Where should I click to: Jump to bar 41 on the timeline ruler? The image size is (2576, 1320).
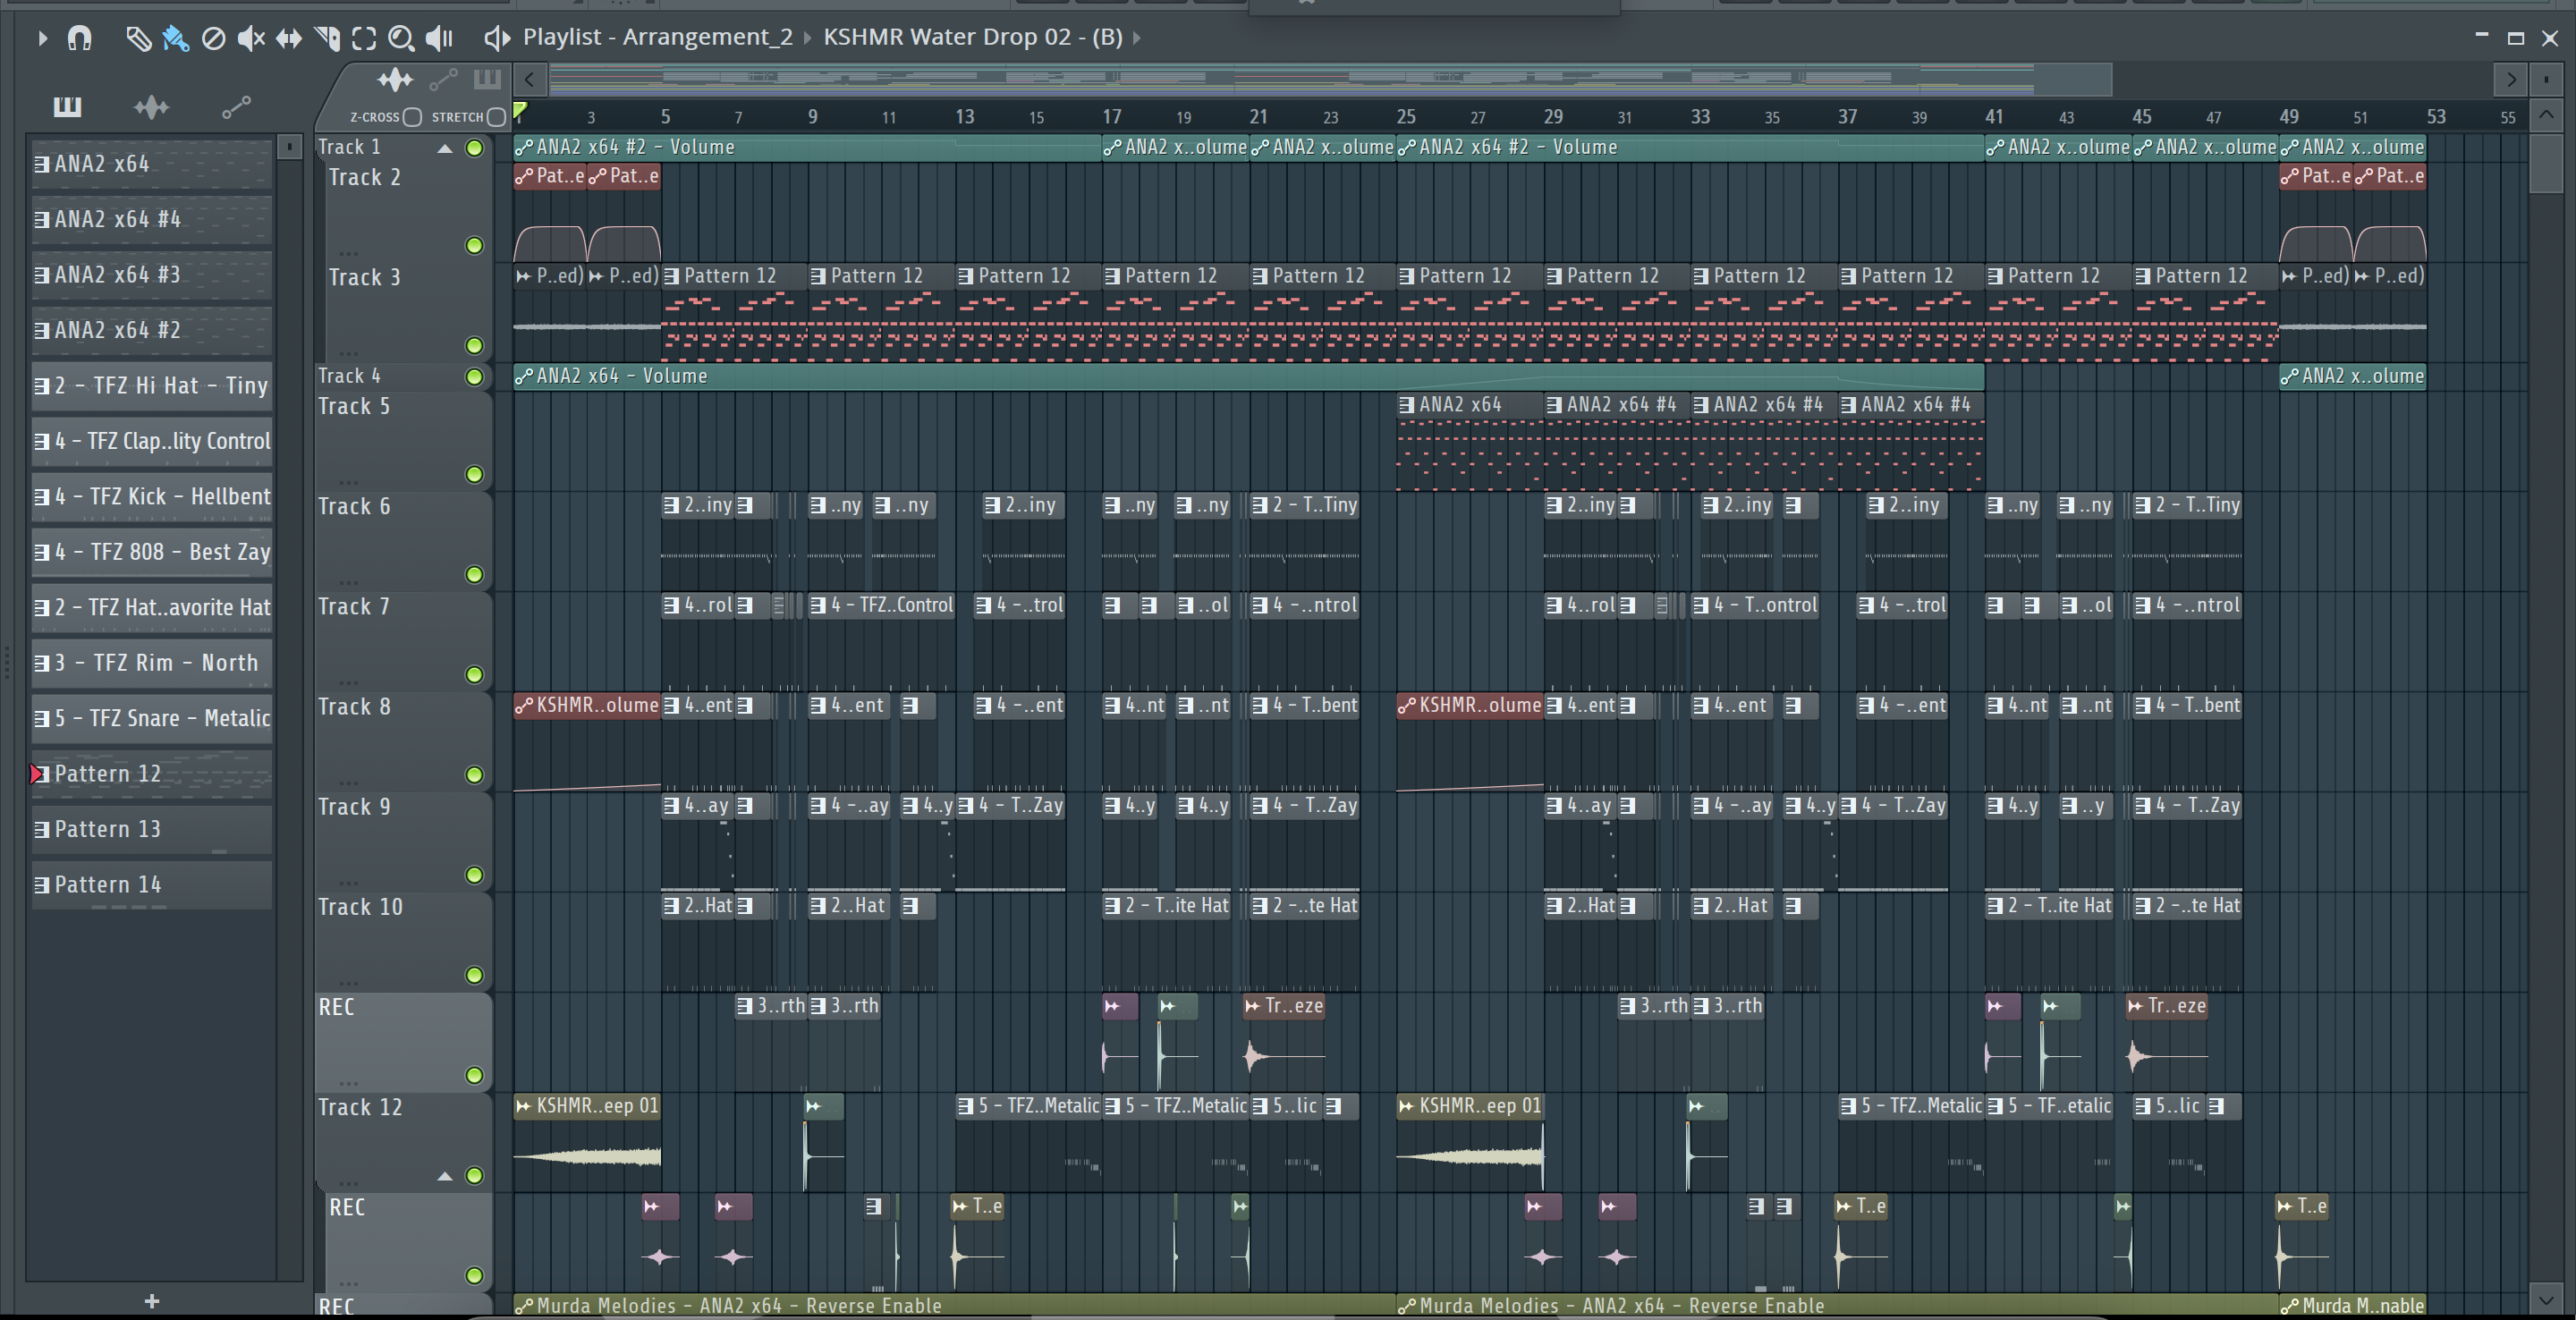pyautogui.click(x=1994, y=116)
